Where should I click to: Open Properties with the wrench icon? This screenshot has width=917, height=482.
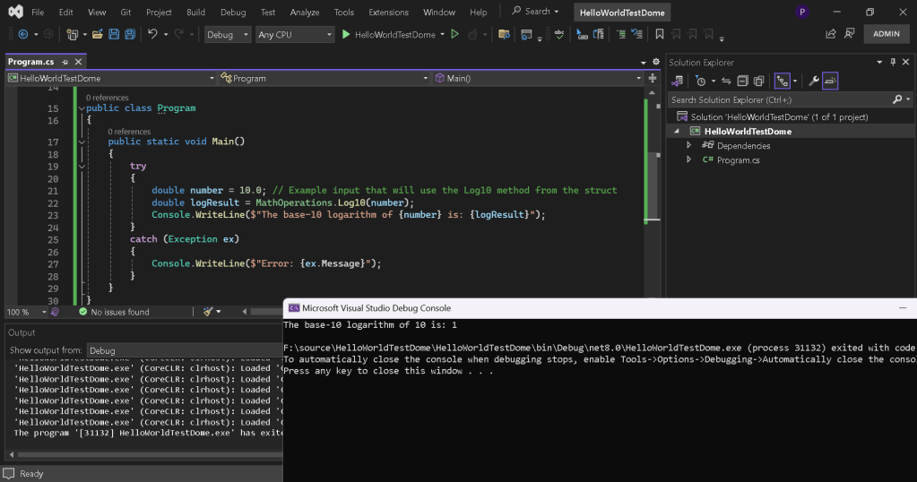tap(814, 82)
